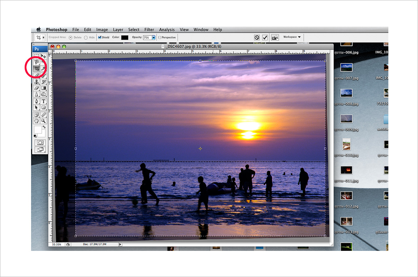Select the Move tool

[43, 56]
